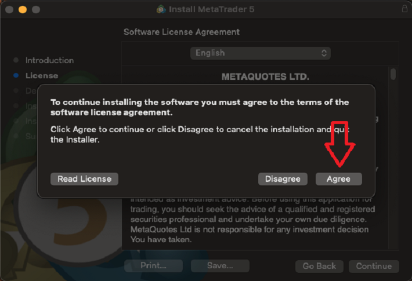
Task: Save the license with Save... button
Action: coord(220,266)
